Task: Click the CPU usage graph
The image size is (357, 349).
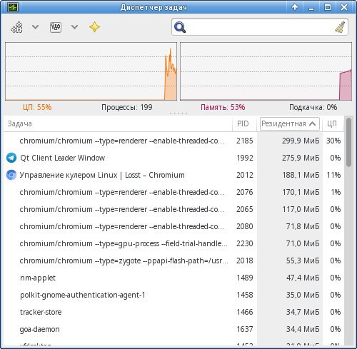Action: point(91,71)
